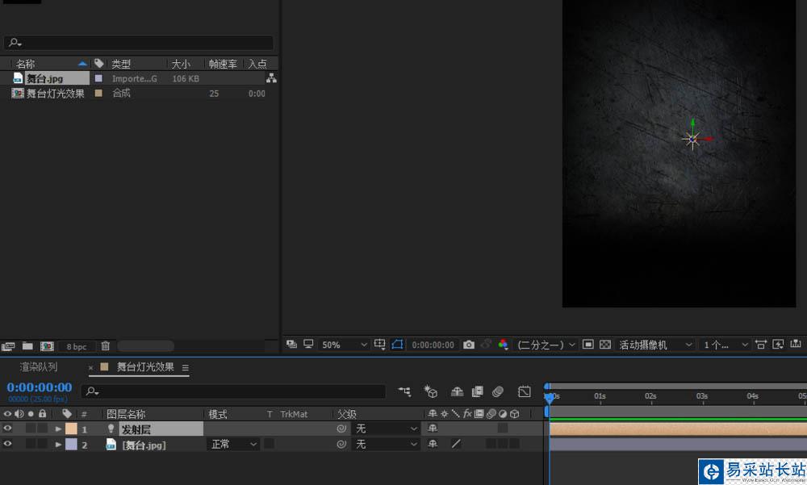Viewport: 807px width, 485px height.
Task: Click the delete trash icon in project panel
Action: (105, 346)
